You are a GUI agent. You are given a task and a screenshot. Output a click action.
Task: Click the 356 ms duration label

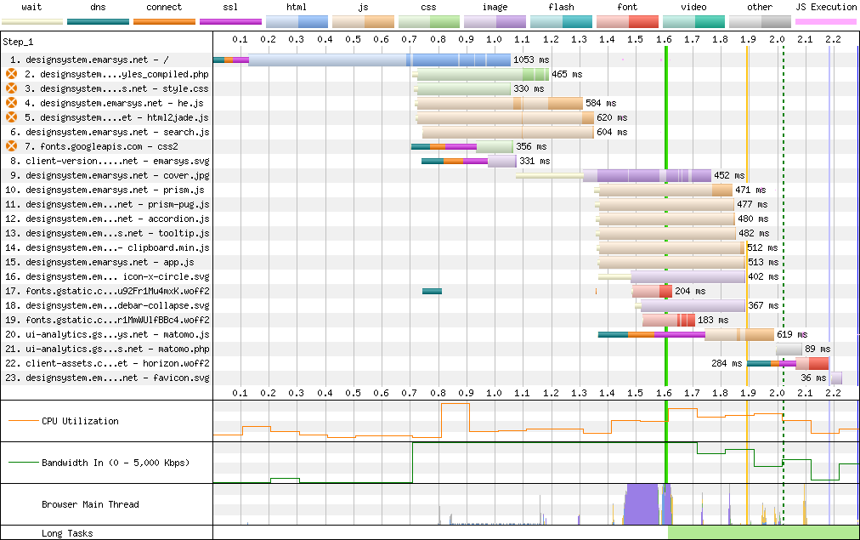click(531, 146)
